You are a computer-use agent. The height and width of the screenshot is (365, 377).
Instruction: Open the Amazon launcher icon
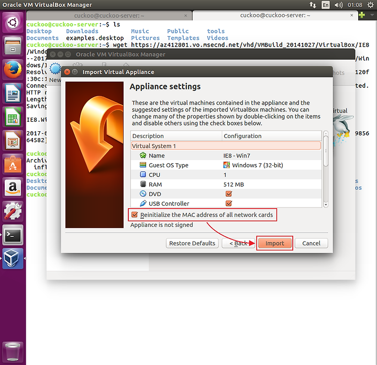[13, 188]
